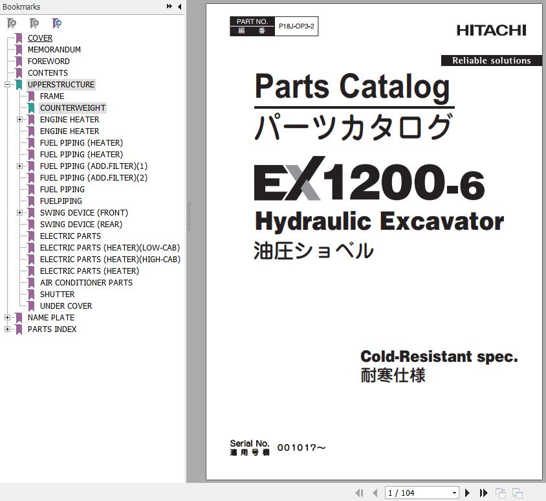Image resolution: width=546 pixels, height=501 pixels.
Task: Open the page number dropdown
Action: (x=454, y=493)
